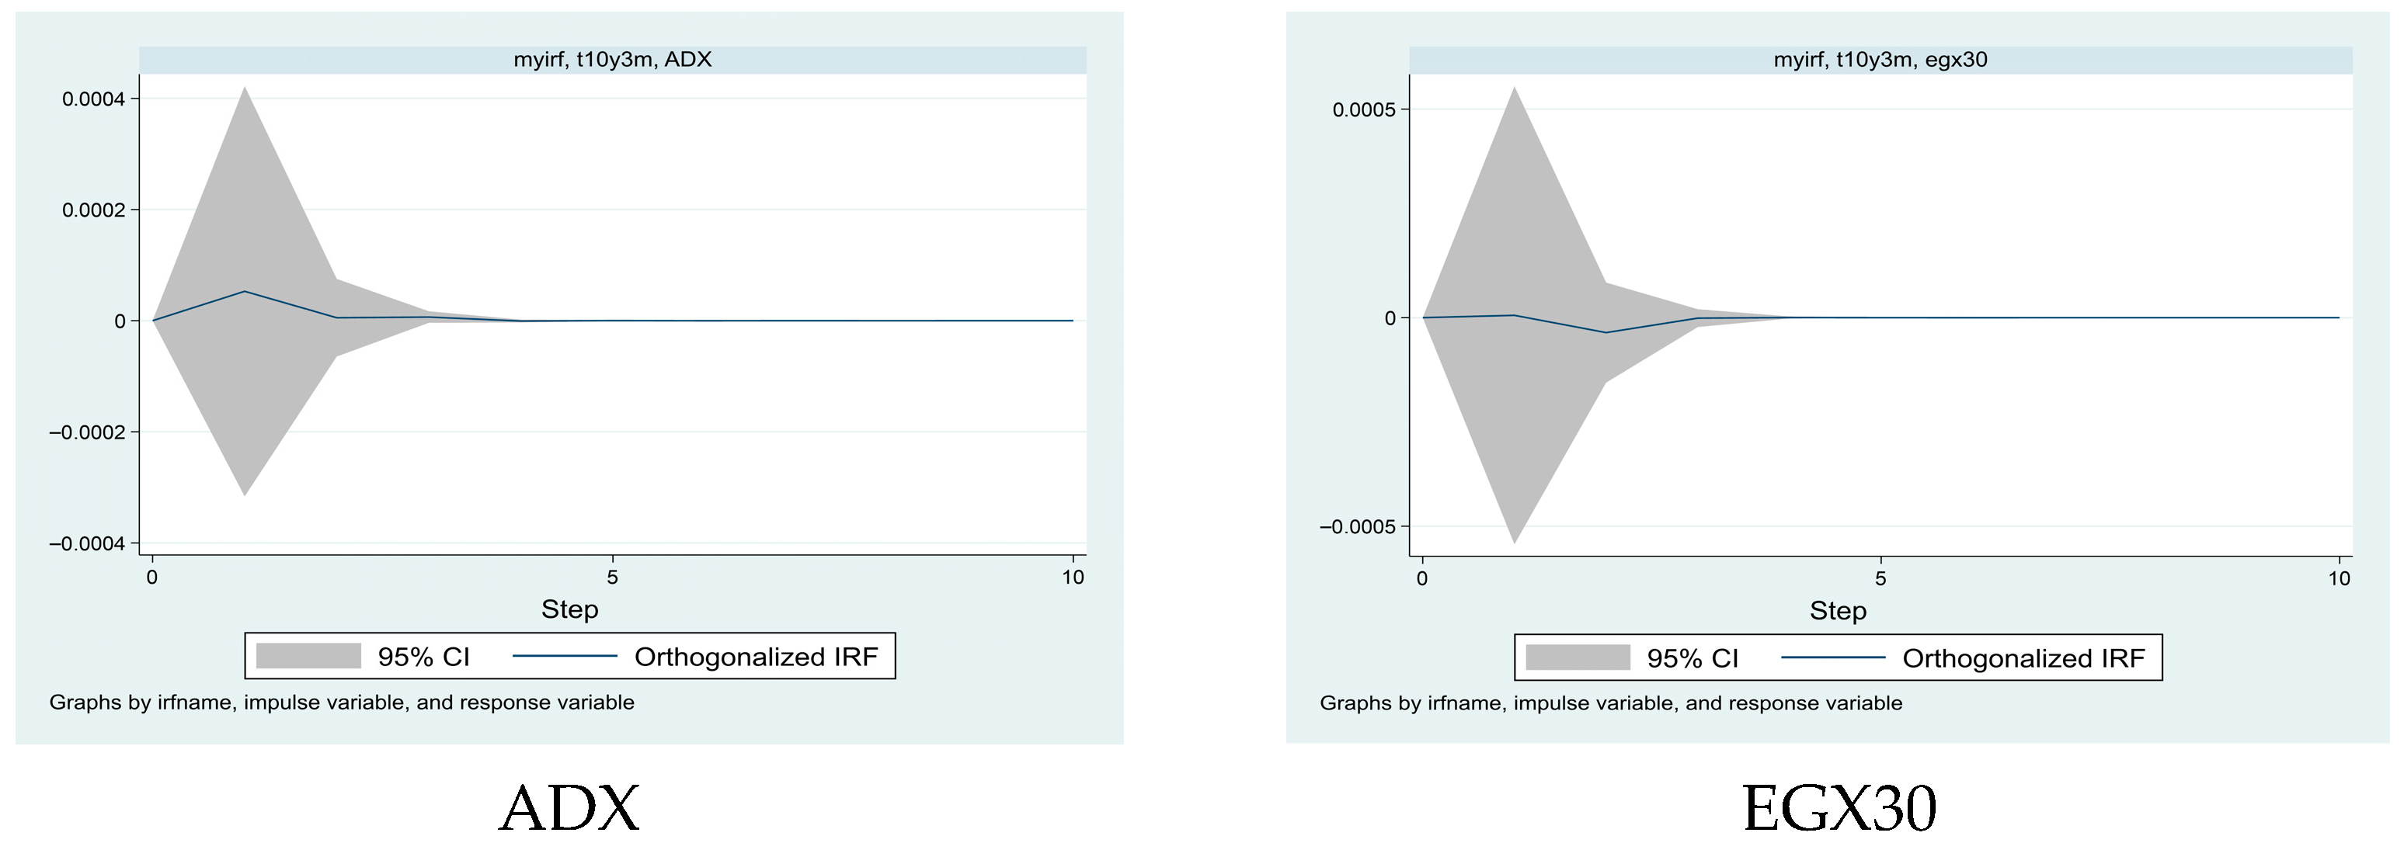Click 'Orthogonalized IRF' legend text in EGX30 chart
Screen dimensions: 2404x850
(2023, 659)
